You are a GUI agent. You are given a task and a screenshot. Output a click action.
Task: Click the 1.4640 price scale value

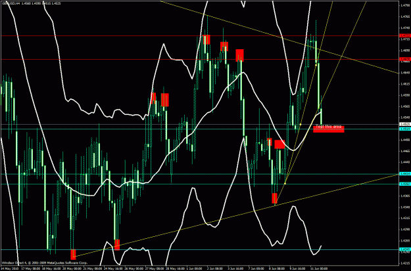tap(404, 73)
